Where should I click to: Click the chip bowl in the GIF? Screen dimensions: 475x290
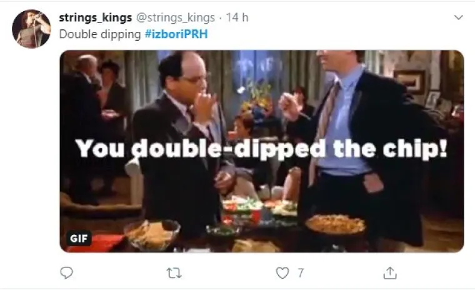[x=152, y=235]
